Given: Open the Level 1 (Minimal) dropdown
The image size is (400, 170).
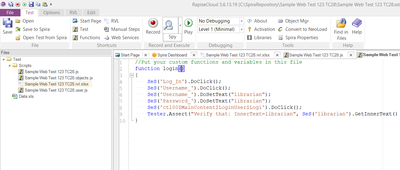Looking at the screenshot, I should 241,29.
